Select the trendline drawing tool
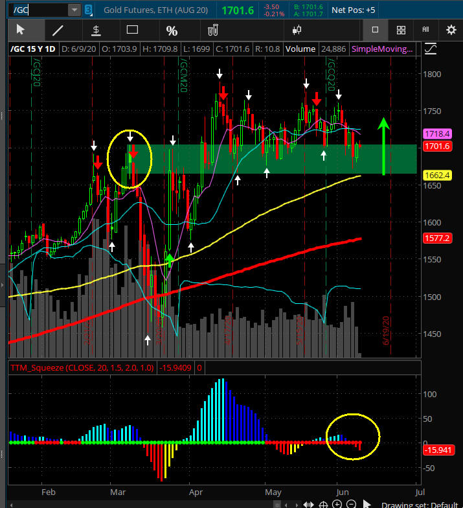Image resolution: width=463 pixels, height=508 pixels. pyautogui.click(x=58, y=30)
